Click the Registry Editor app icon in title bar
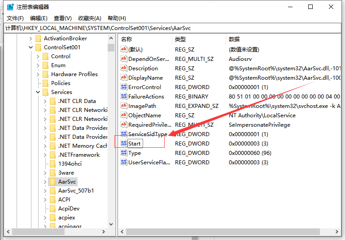The image size is (345, 240). click(10, 7)
